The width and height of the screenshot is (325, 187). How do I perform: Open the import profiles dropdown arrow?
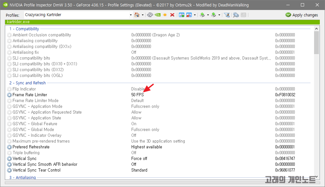point(219,15)
